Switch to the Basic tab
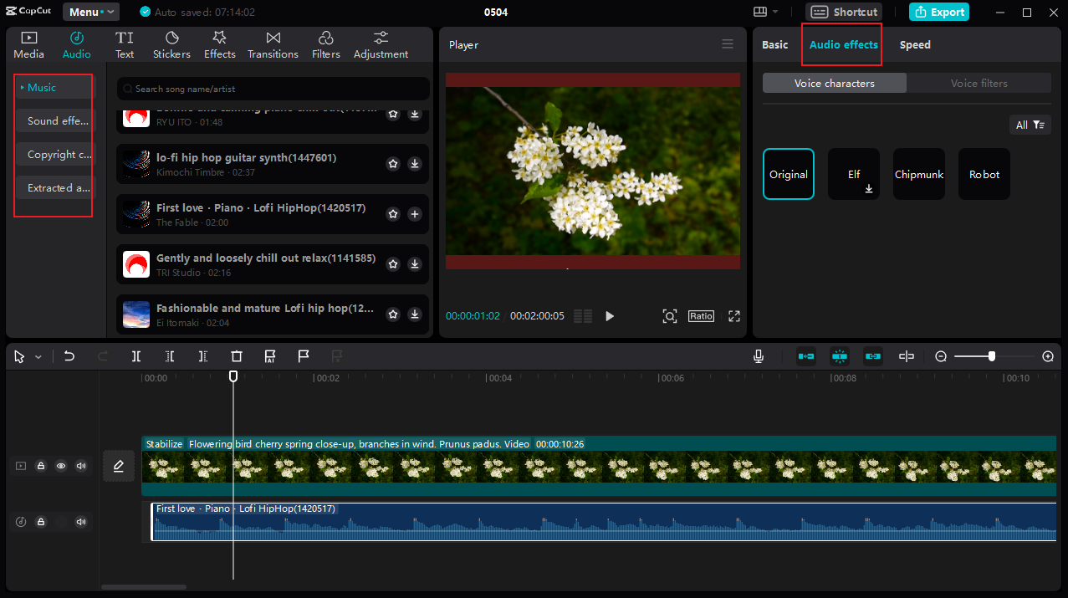Screen dimensions: 1068x598 (774, 45)
